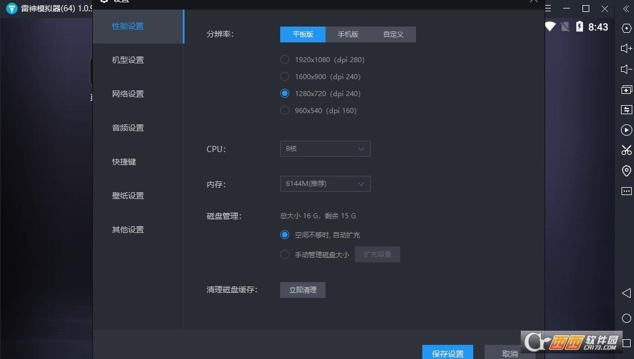634x359 pixels.
Task: Switch to the 手机版 resolution tab
Action: (348, 34)
